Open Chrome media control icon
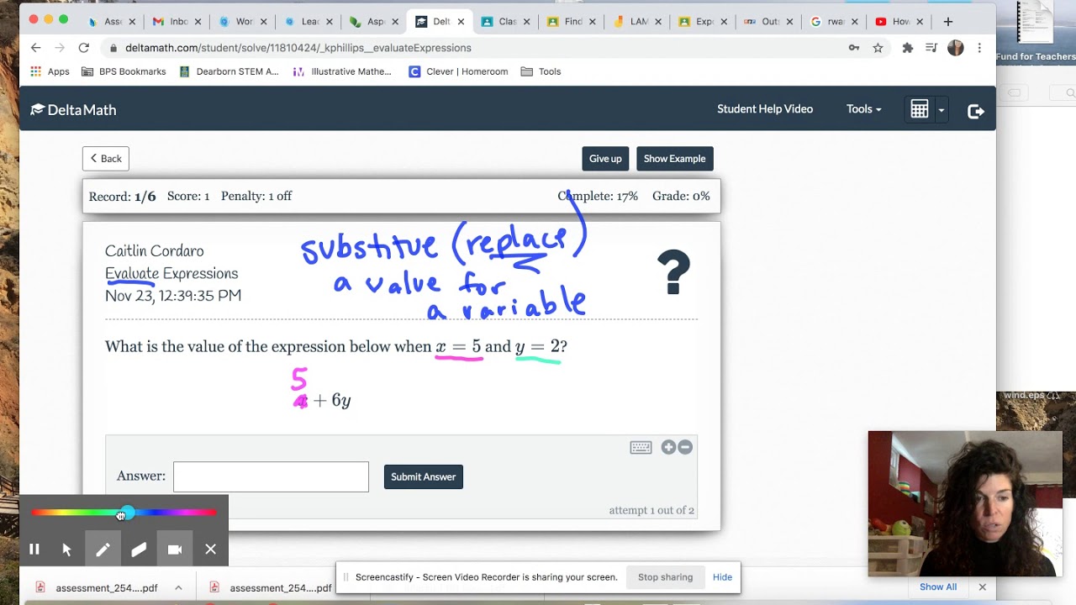The image size is (1076, 605). [931, 48]
